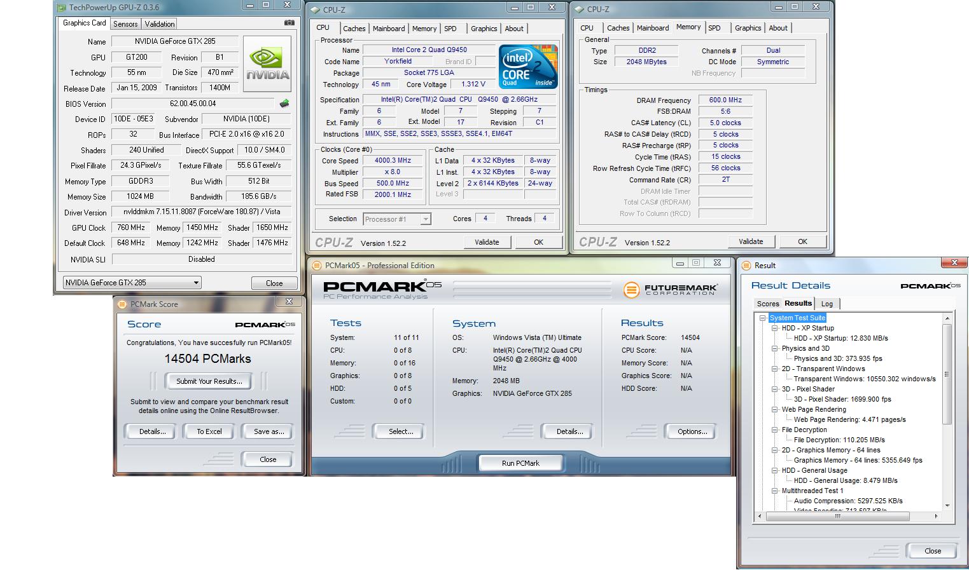Screen dimensions: 969x570
Task: Open the Validation tab in GPU-Z
Action: tap(160, 24)
